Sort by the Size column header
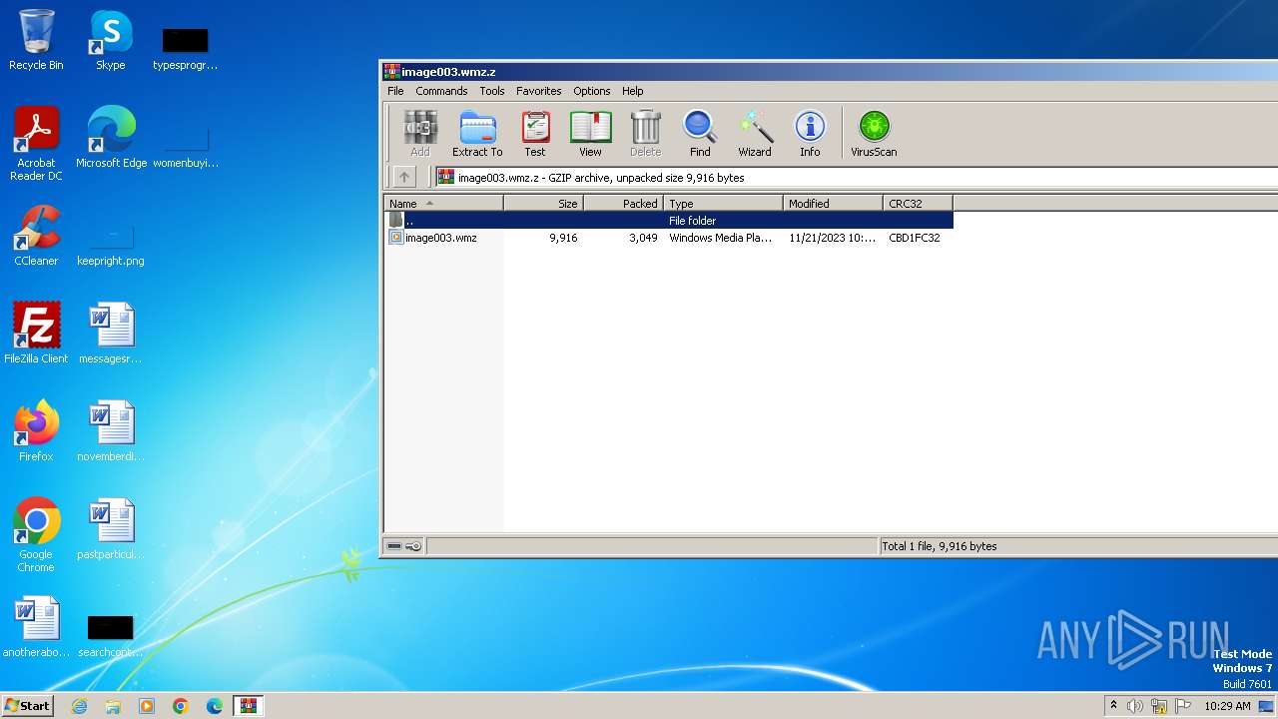1278x719 pixels. point(543,204)
